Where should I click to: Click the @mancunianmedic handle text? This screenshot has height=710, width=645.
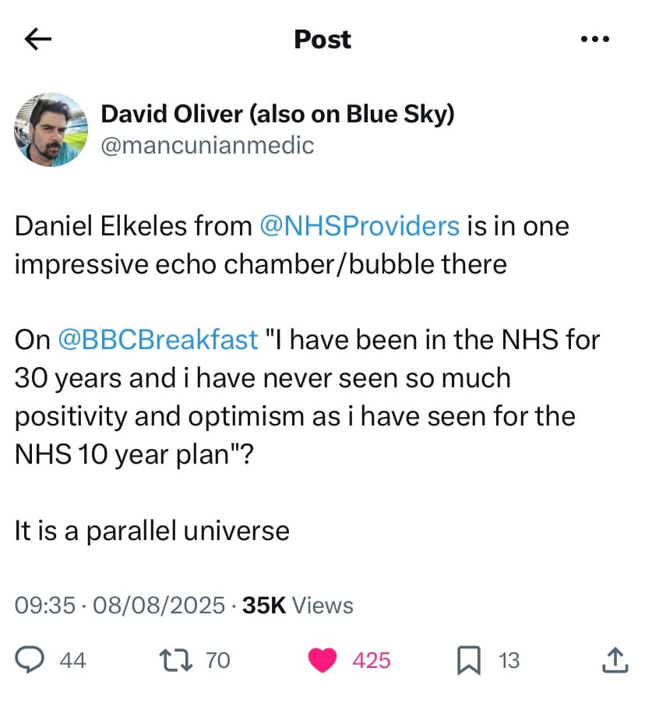(206, 145)
